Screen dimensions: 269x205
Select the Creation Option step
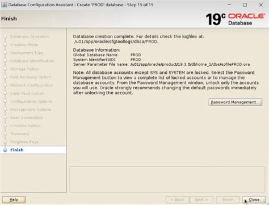[26, 125]
